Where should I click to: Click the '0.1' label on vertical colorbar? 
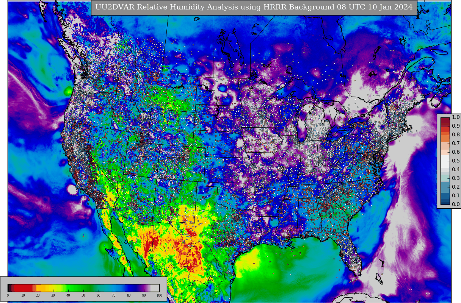click(455, 195)
